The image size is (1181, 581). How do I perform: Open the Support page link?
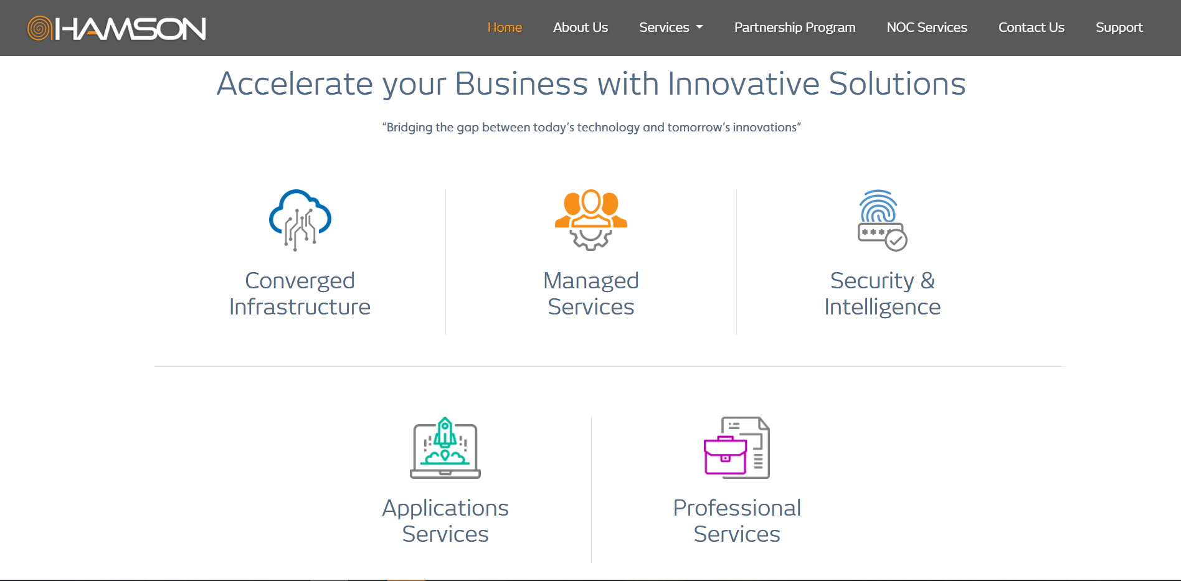click(1119, 27)
